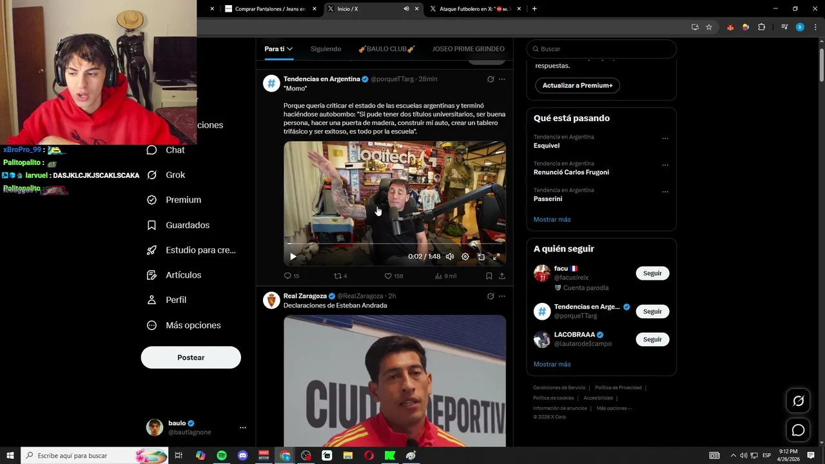Bookmark the Tendencias en Argentina post
Image resolution: width=825 pixels, height=464 pixels.
(489, 276)
